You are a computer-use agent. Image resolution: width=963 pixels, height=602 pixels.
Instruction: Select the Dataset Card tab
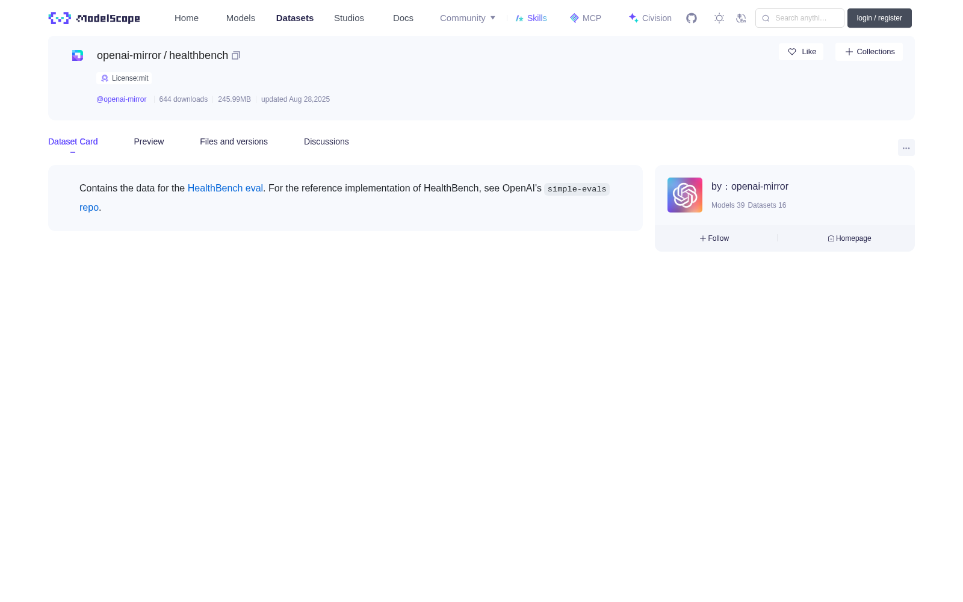73,141
